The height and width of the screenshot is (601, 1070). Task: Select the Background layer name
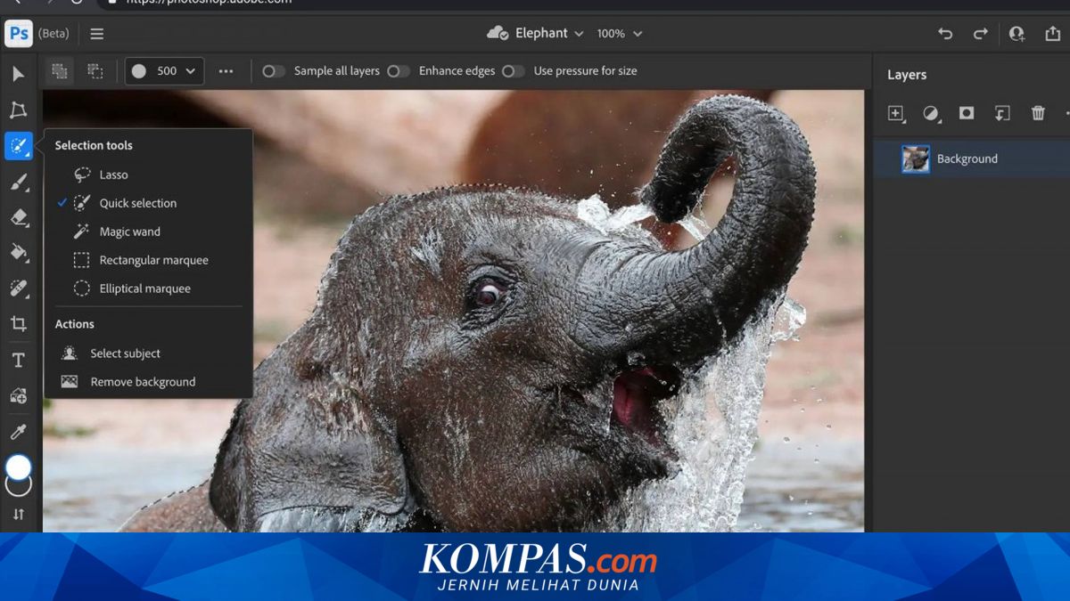click(x=967, y=158)
